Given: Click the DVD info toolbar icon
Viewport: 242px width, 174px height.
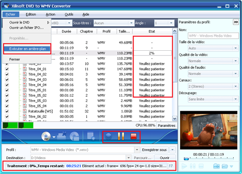Looking at the screenshot, I should coord(75,136).
